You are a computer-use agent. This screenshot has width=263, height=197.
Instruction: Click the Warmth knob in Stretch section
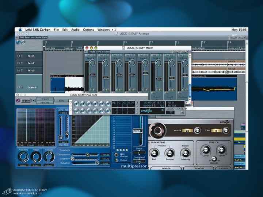(x=214, y=158)
